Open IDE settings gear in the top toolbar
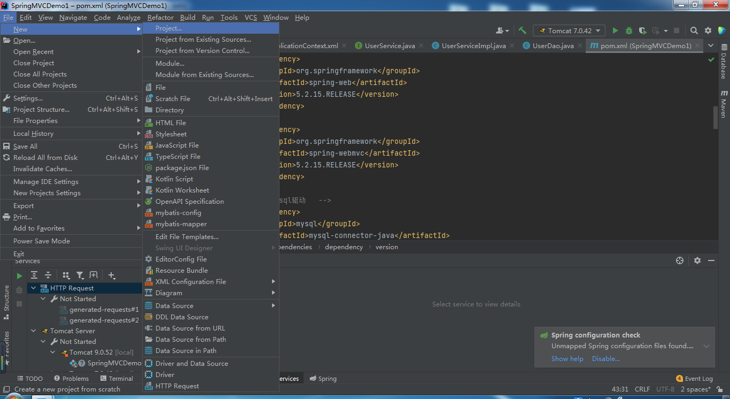 tap(708, 30)
